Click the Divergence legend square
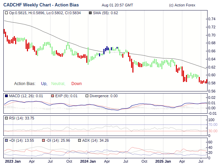The image size is (219, 165). 87,96
